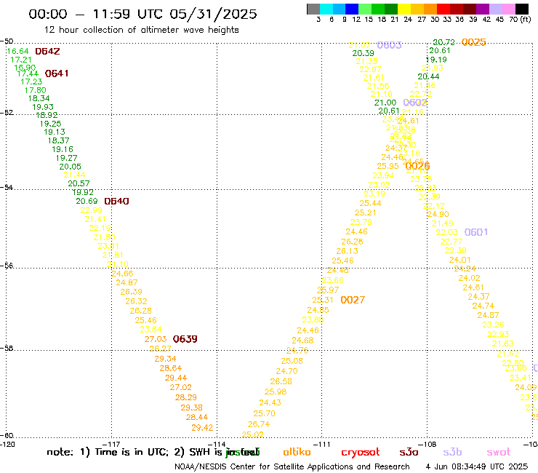538x473 pixels.
Task: Click the 21.44 wave height value
Action: pos(74,175)
